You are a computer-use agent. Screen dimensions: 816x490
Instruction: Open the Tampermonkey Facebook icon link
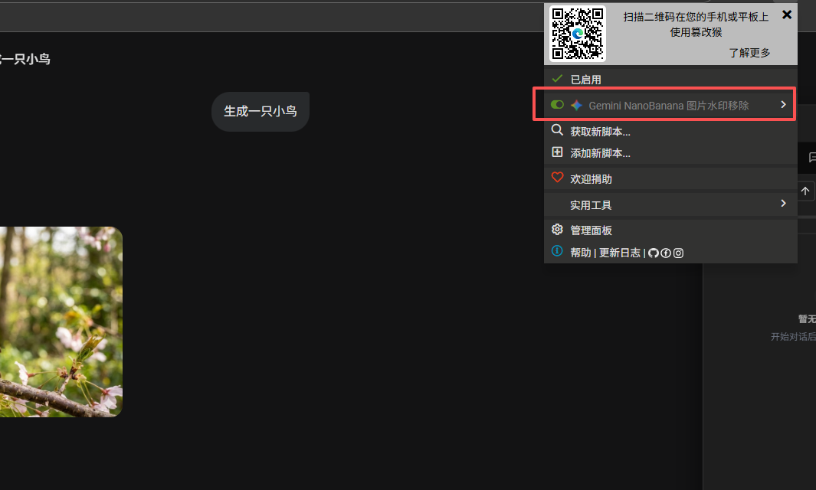coord(666,253)
